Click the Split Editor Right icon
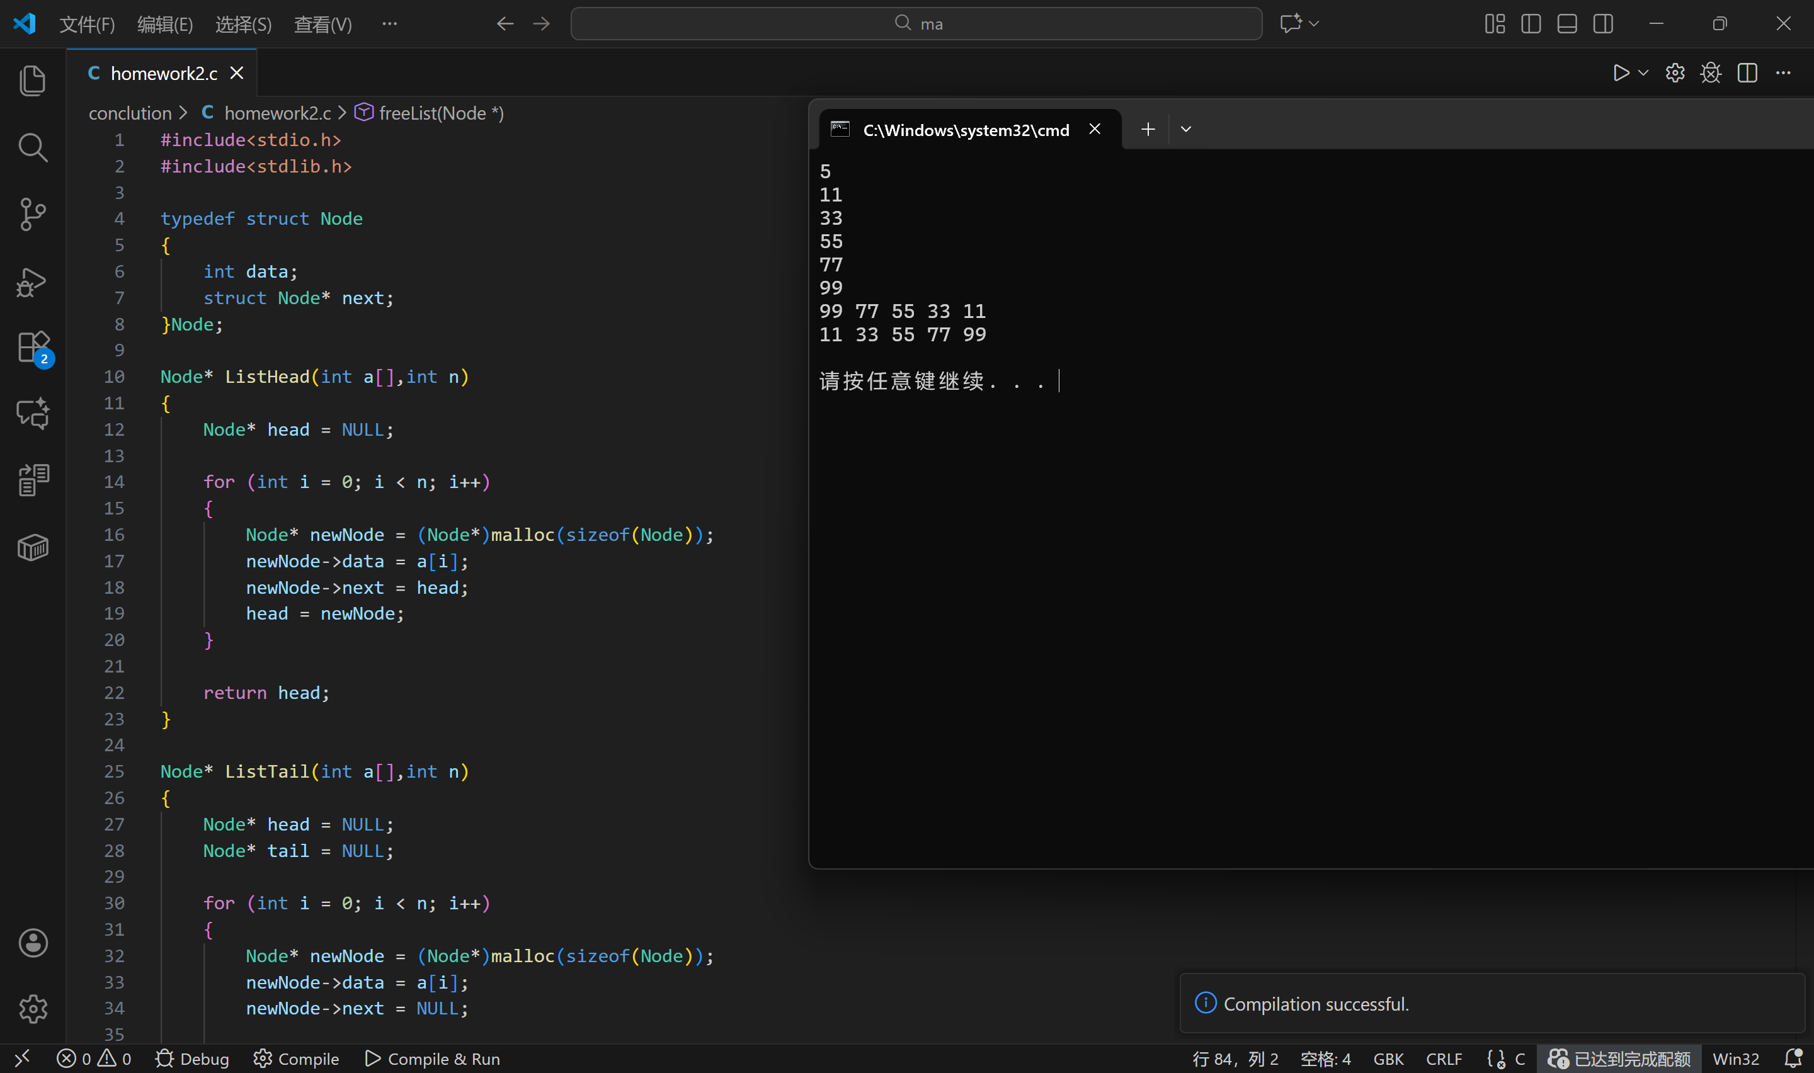Image resolution: width=1814 pixels, height=1073 pixels. pyautogui.click(x=1747, y=73)
